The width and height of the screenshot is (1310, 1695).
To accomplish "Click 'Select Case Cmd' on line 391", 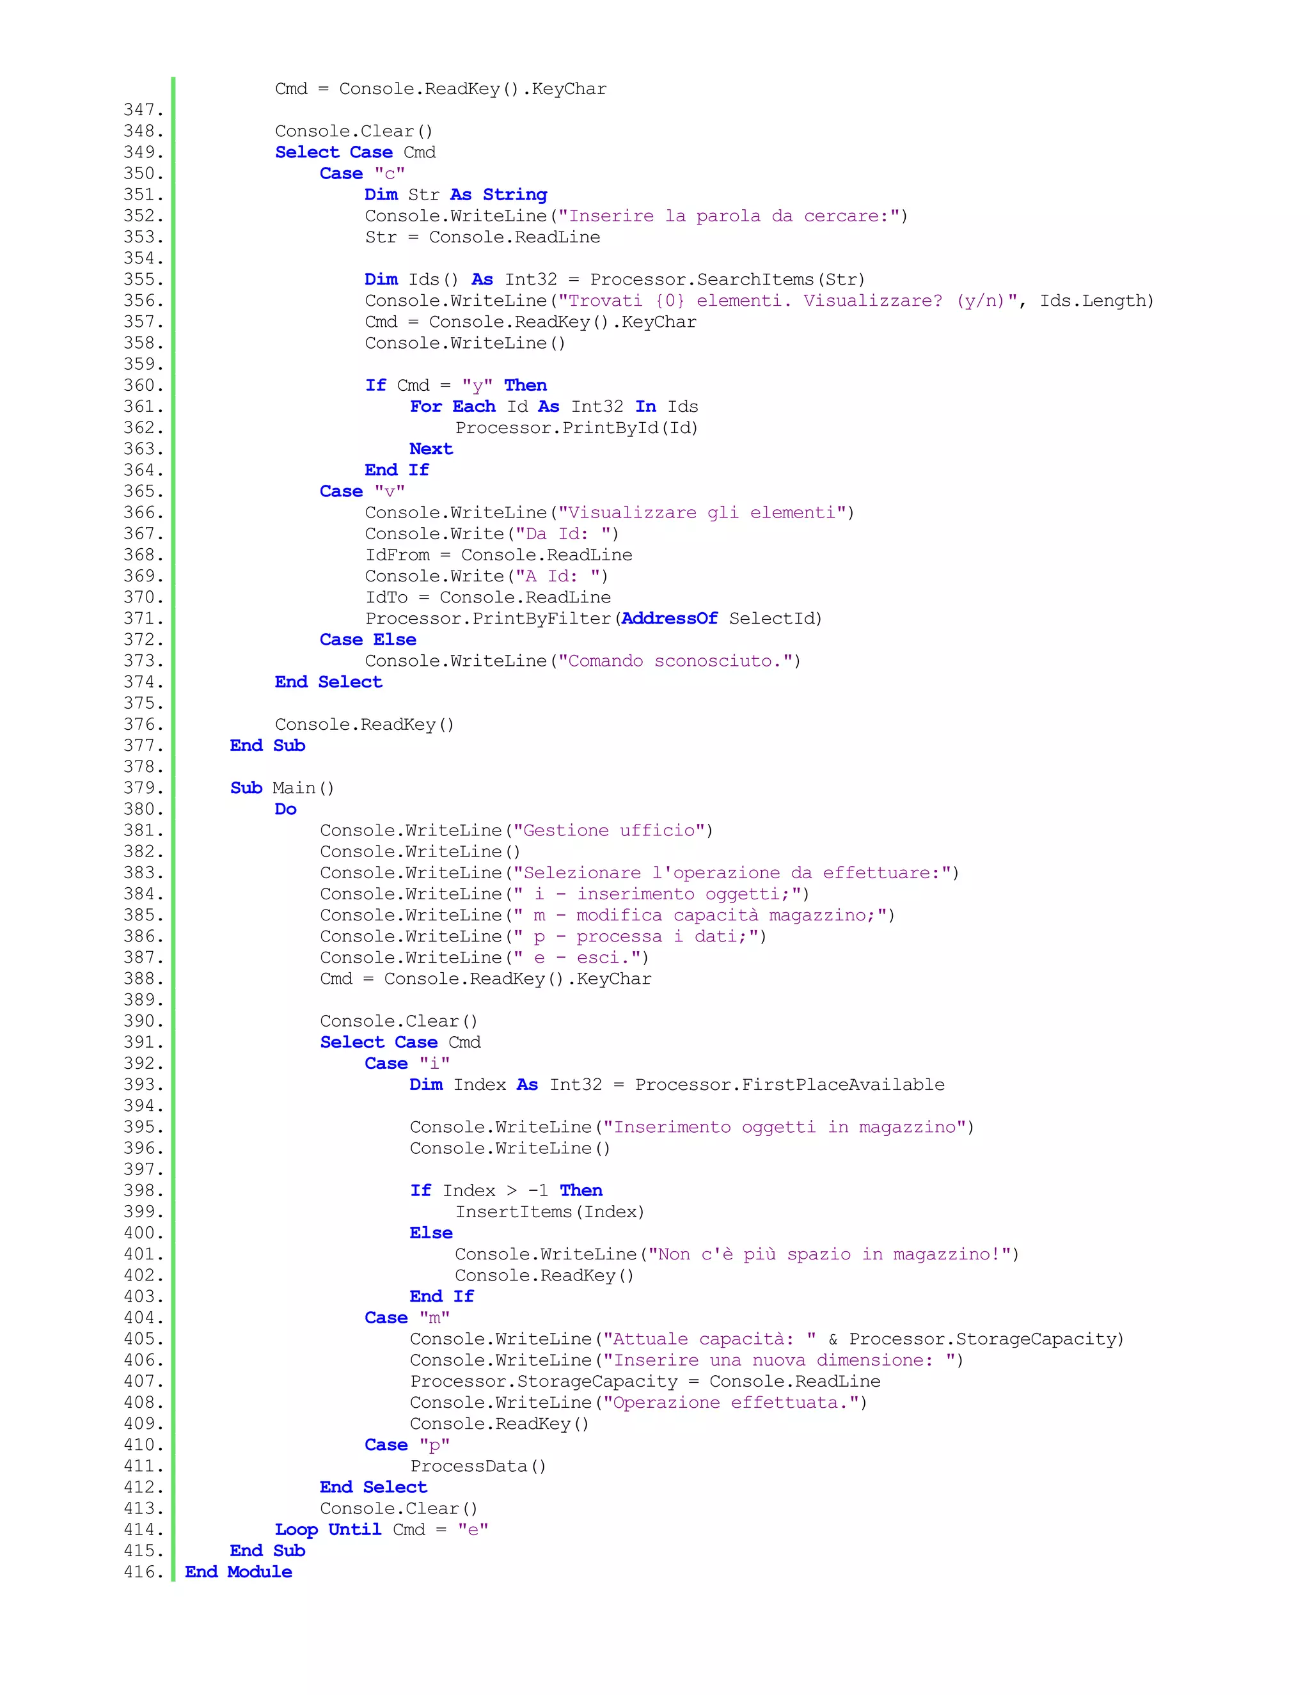I will (400, 1043).
